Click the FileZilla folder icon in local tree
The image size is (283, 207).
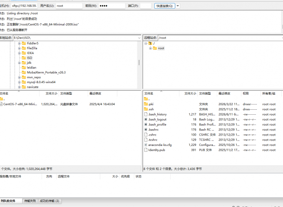point(24,48)
